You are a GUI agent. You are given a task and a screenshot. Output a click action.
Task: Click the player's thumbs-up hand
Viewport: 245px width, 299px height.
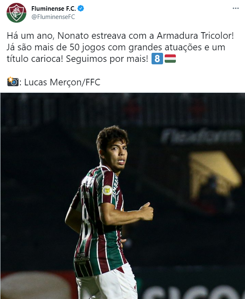[x=147, y=211]
